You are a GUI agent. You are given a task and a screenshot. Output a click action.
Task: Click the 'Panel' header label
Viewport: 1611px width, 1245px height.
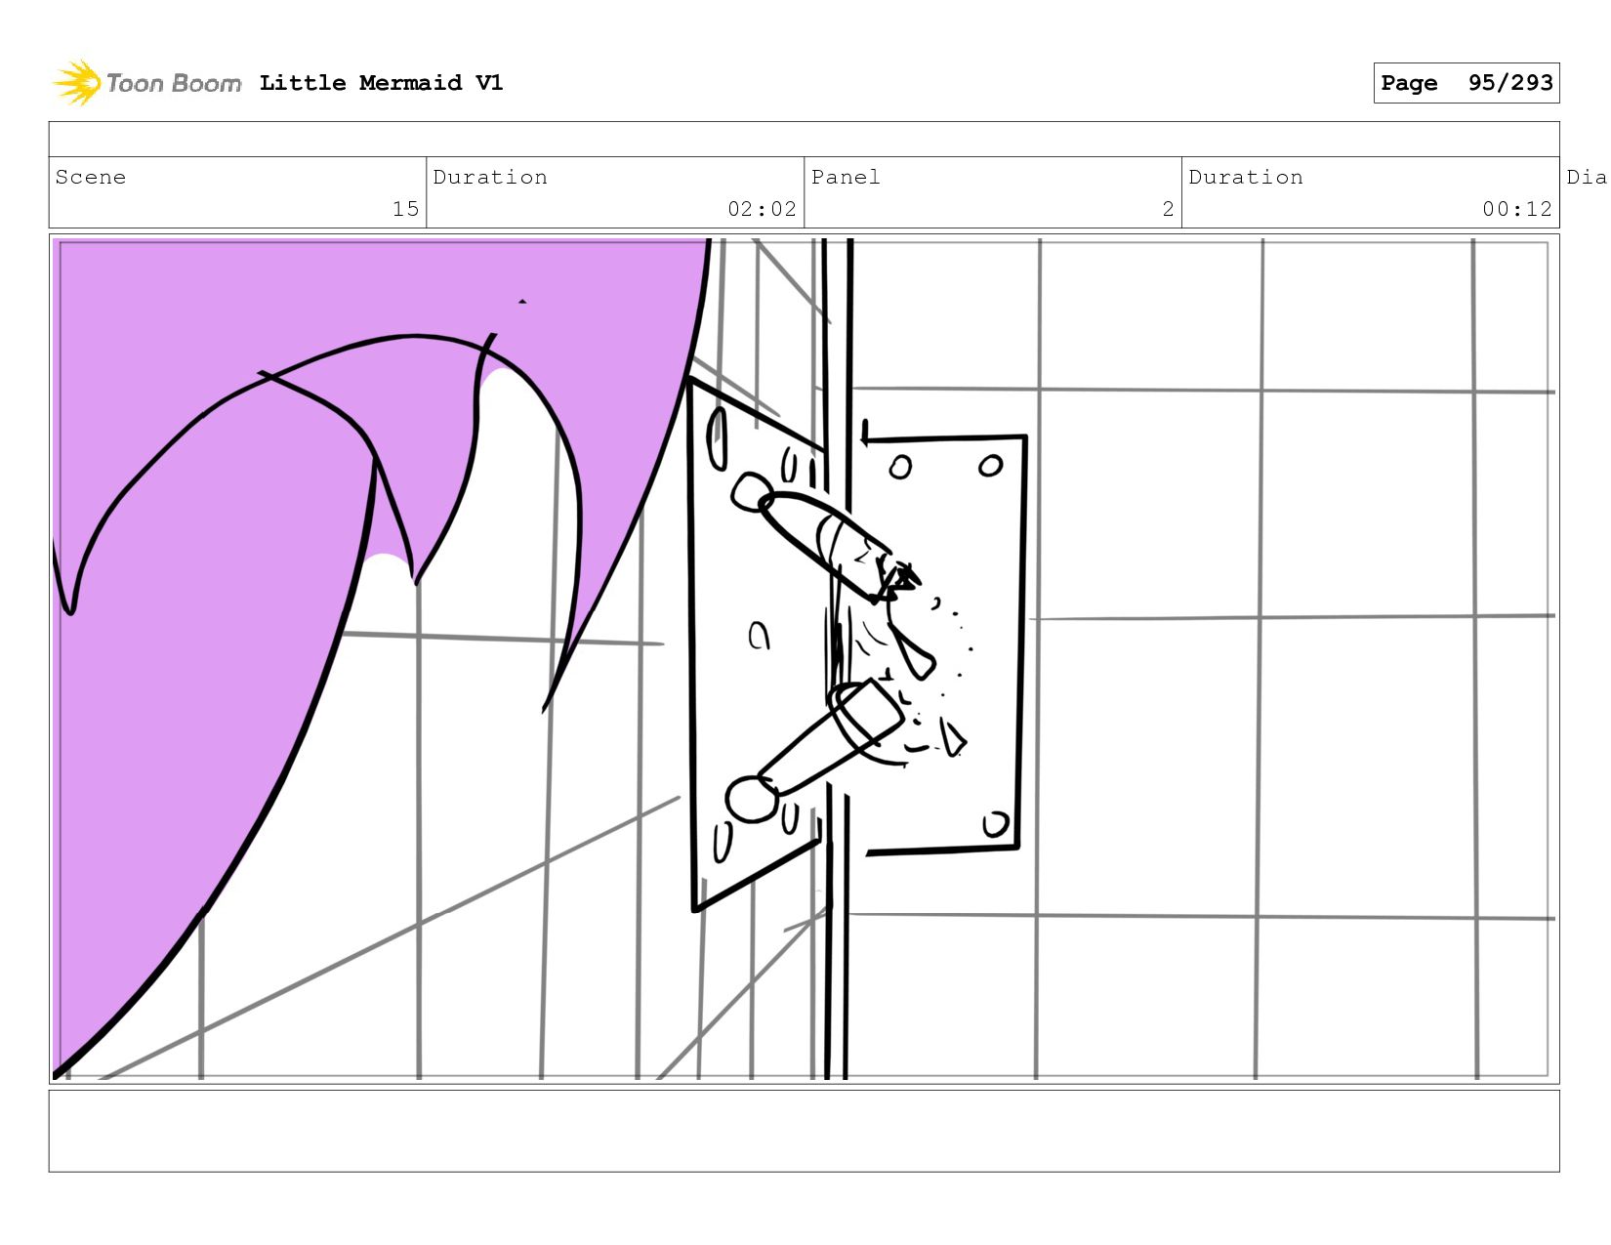[x=846, y=177]
